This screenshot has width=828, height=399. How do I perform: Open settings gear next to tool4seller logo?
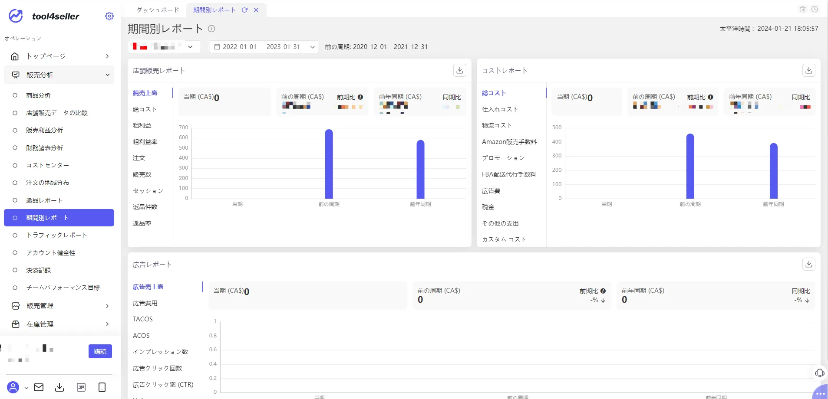[x=109, y=16]
